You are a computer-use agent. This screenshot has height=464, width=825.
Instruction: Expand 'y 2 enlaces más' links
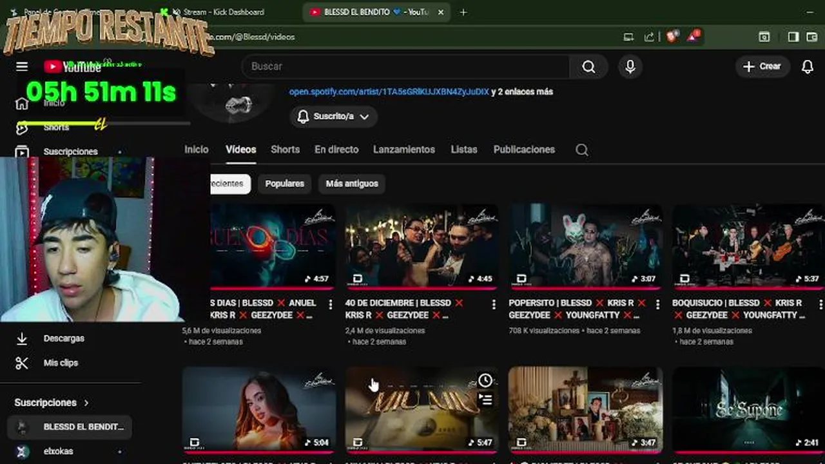(521, 92)
